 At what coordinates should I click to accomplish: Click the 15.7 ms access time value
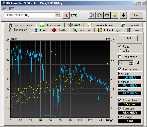130,104
